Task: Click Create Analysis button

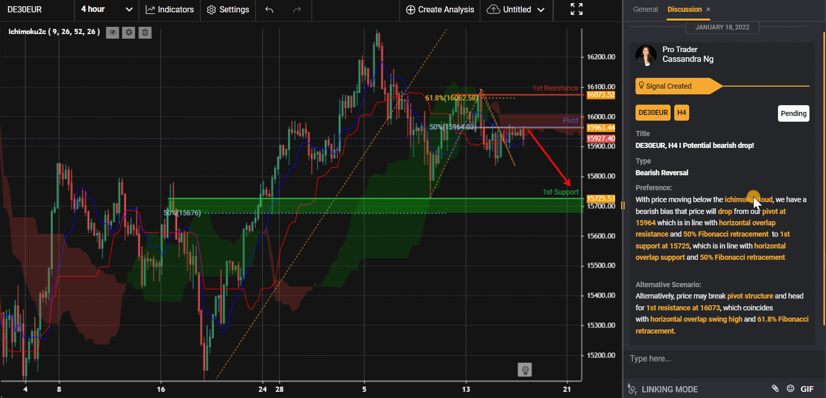Action: [440, 9]
